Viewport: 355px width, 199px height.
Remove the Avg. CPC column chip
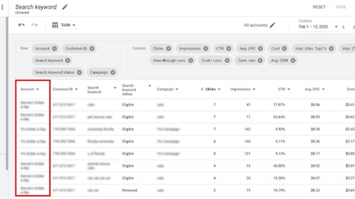coord(260,49)
